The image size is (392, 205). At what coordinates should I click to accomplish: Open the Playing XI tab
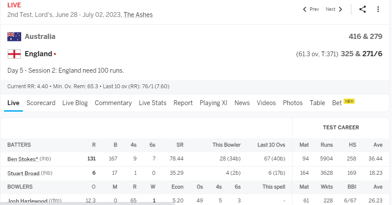(213, 103)
